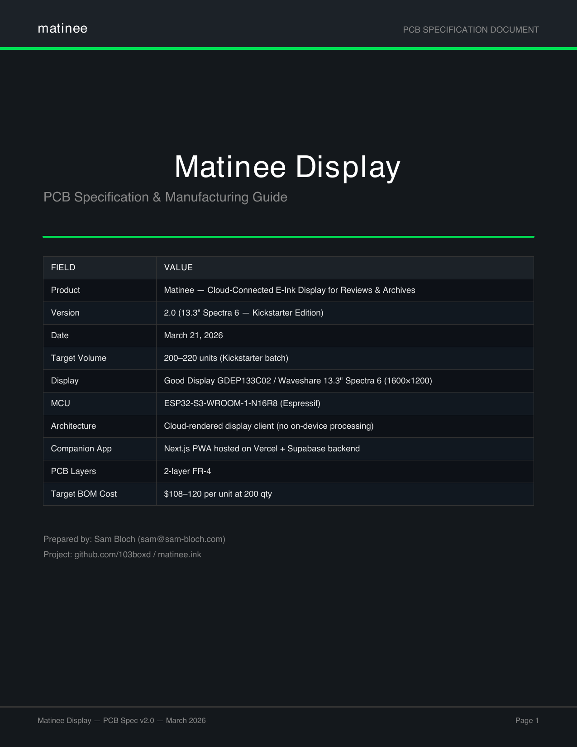Click the Prepared by Sam Bloch line
Screen dimensions: 577x747
pyautogui.click(x=134, y=539)
